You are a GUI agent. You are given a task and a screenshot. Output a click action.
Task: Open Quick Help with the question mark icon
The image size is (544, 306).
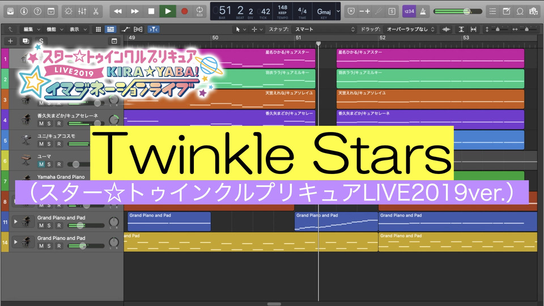pos(37,11)
